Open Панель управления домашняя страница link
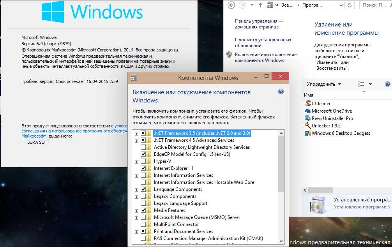Image resolution: width=392 pixels, height=247 pixels. (x=259, y=24)
